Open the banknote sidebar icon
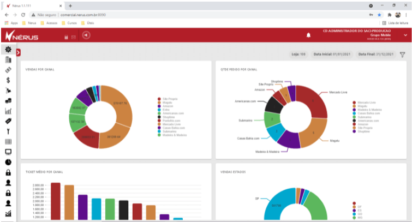The width and height of the screenshot is (412, 222). [8, 70]
